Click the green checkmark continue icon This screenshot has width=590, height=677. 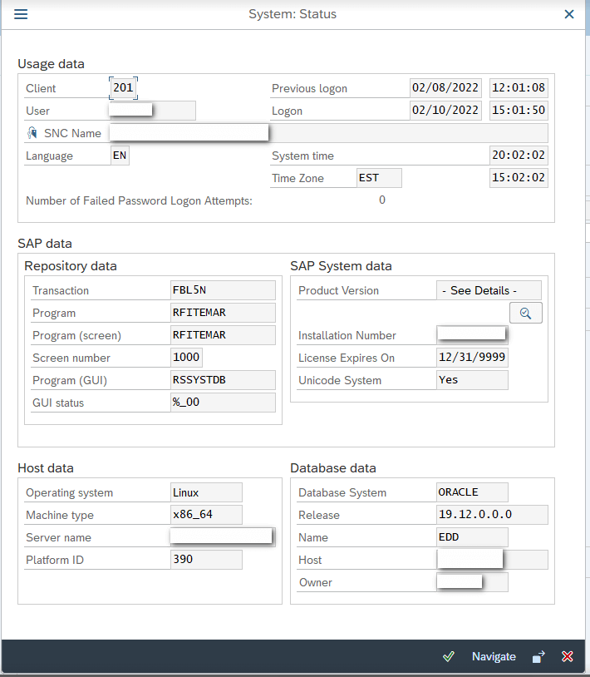click(449, 656)
